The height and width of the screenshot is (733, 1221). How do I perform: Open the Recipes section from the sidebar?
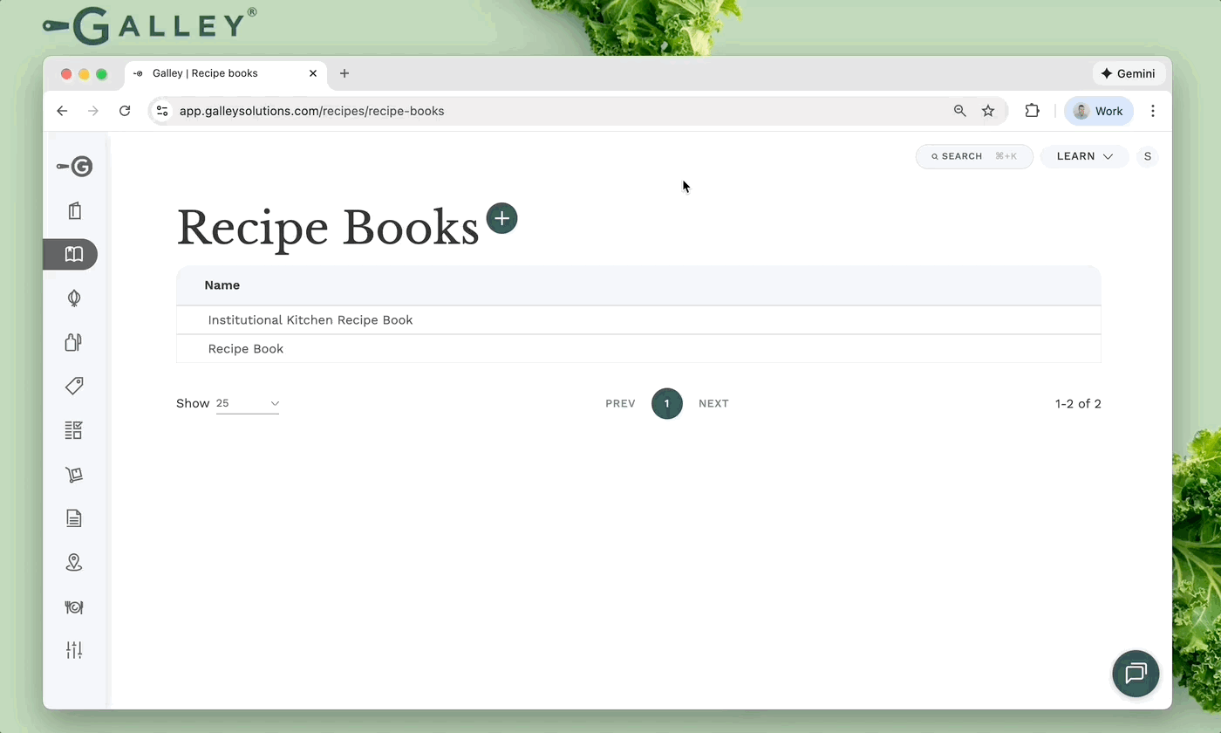click(x=74, y=210)
